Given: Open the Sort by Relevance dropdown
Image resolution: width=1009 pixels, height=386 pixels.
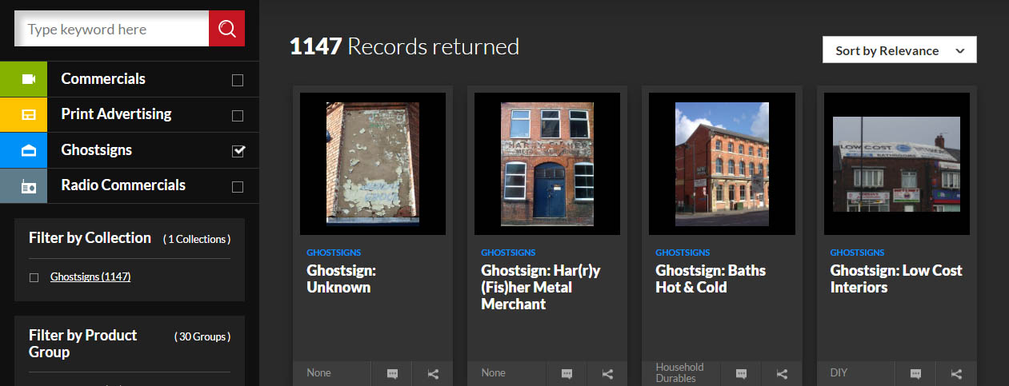Looking at the screenshot, I should pyautogui.click(x=899, y=50).
